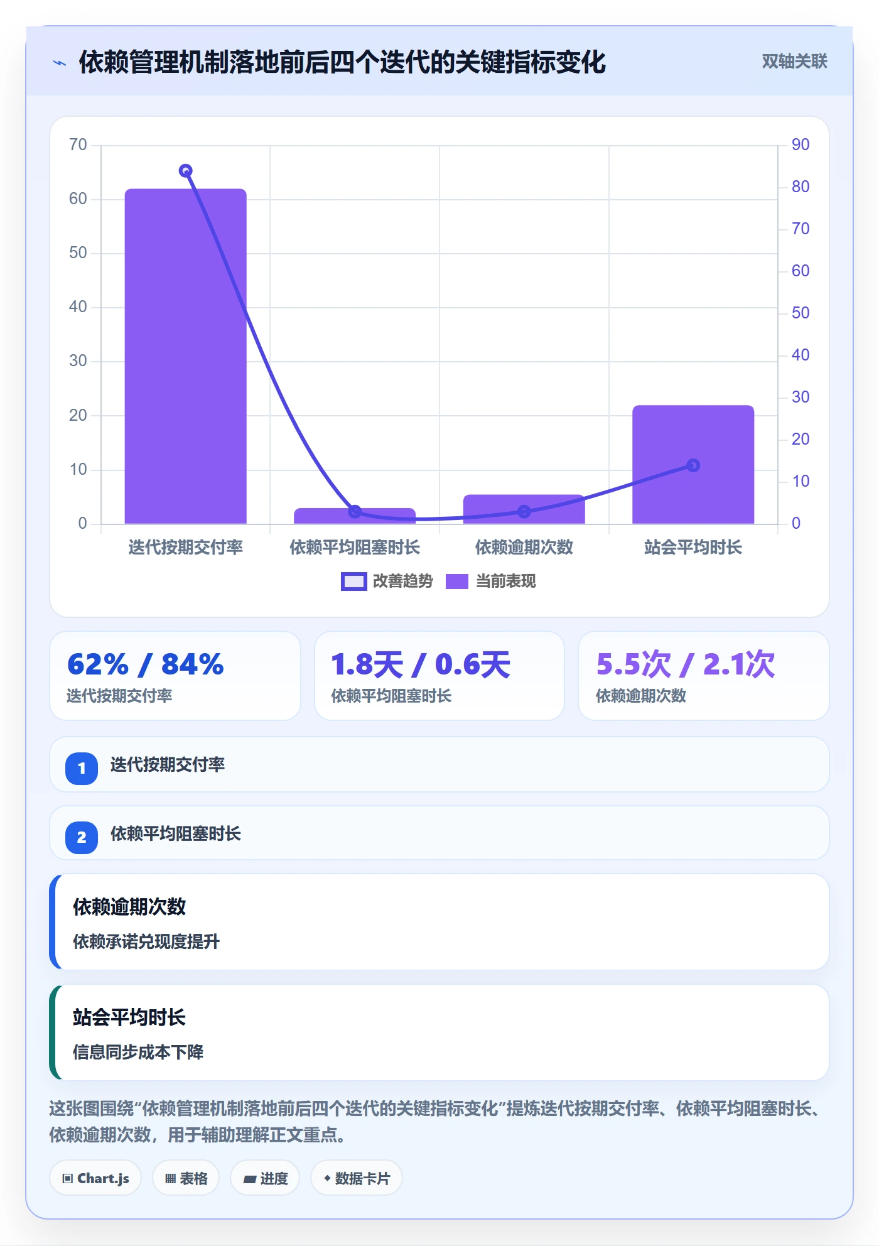Image resolution: width=879 pixels, height=1246 pixels.
Task: Click the 依赖逾期次数 bar in chart
Action: (524, 509)
